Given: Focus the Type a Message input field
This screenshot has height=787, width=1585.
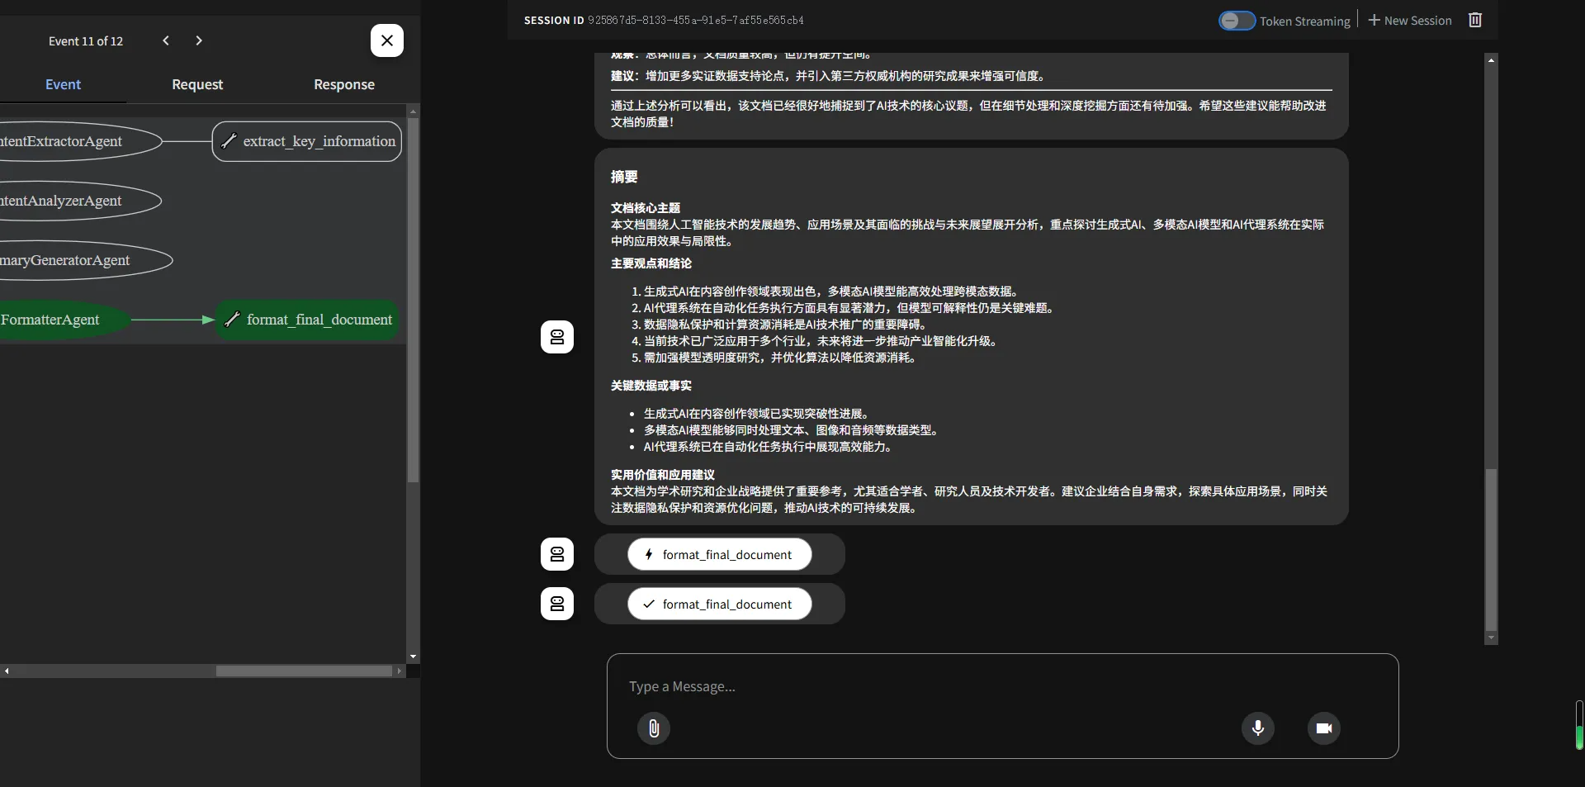Looking at the screenshot, I should tap(1002, 686).
